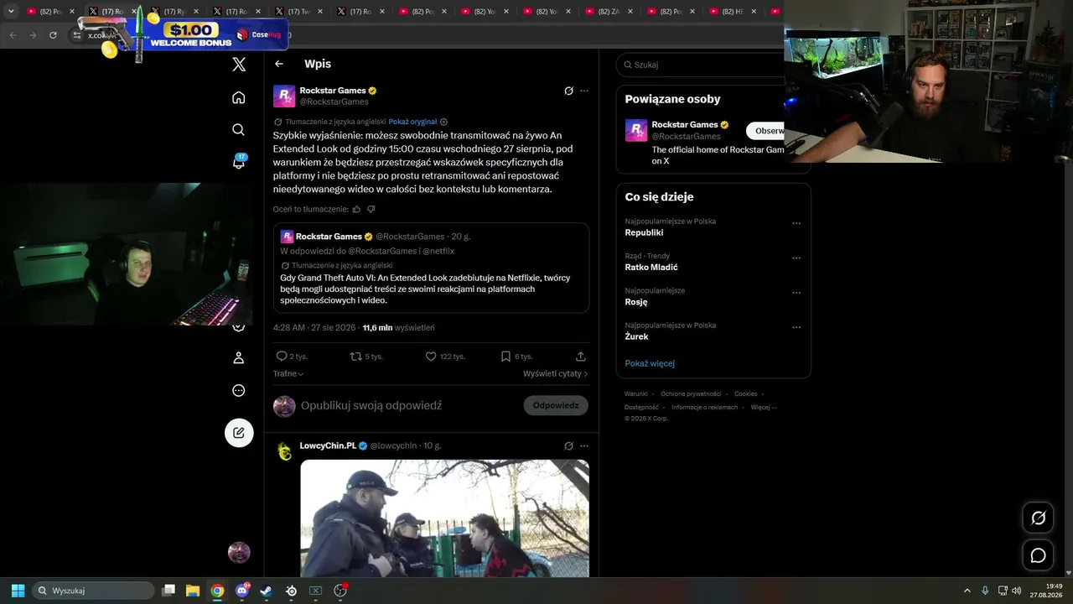Repost the tweet showing 5 tys.
1073x604 pixels.
(x=366, y=357)
